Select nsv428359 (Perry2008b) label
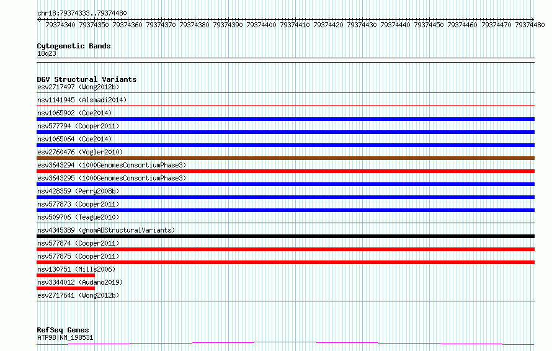The width and height of the screenshot is (552, 351). (x=78, y=191)
